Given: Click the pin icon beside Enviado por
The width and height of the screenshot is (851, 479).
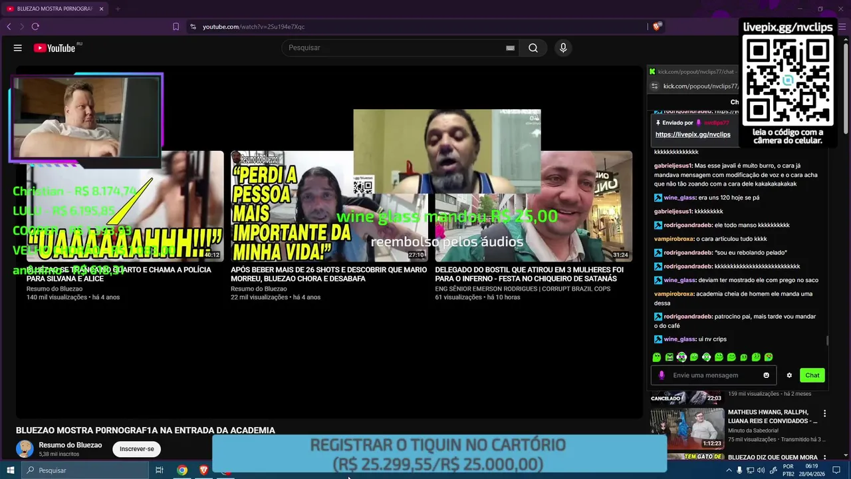Looking at the screenshot, I should tap(658, 123).
